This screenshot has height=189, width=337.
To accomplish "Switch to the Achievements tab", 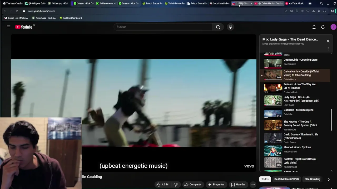I will 106,3.
